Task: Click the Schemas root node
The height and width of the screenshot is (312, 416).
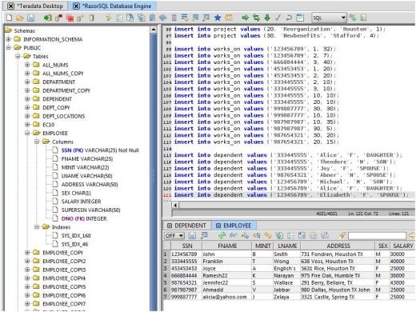Action: coord(24,30)
